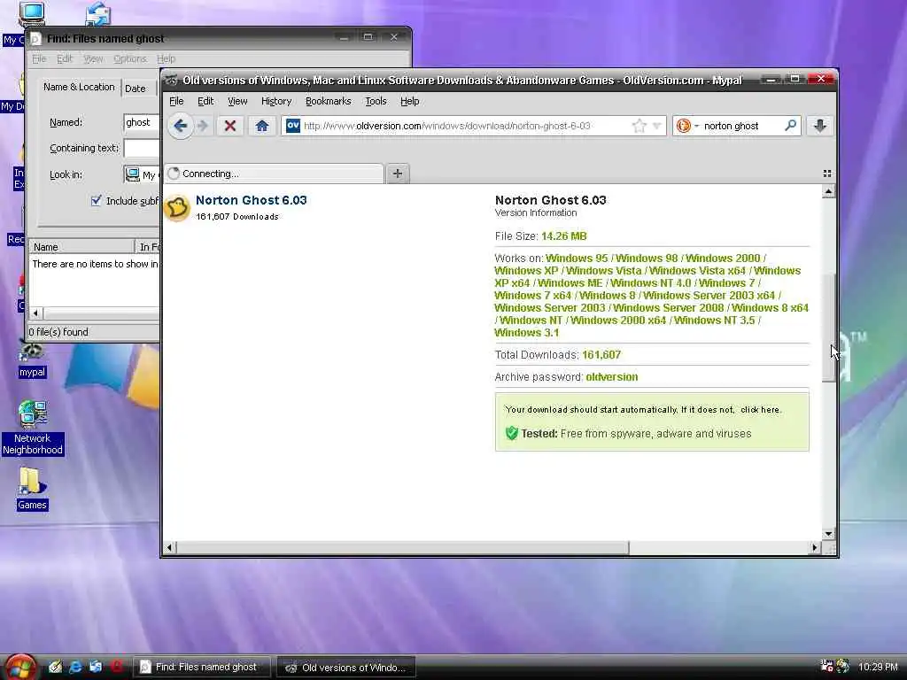The width and height of the screenshot is (907, 680).
Task: Click the forward arrow in Mypal
Action: click(203, 126)
